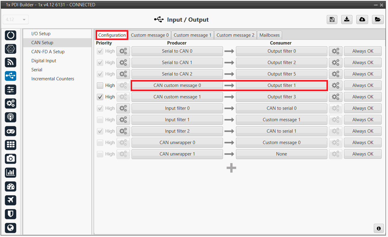Click the CAN unwrapper 0 producer button
This screenshot has height=237, width=388.
point(177,143)
